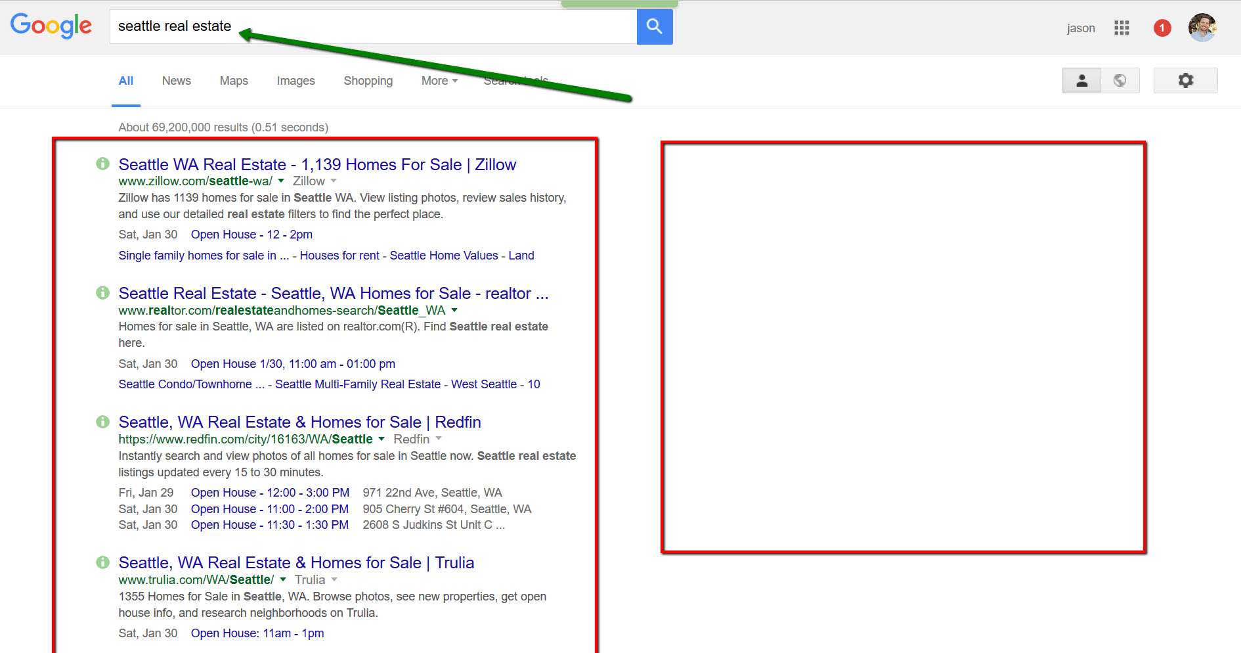Switch to the Images tab
The width and height of the screenshot is (1241, 653).
click(295, 81)
